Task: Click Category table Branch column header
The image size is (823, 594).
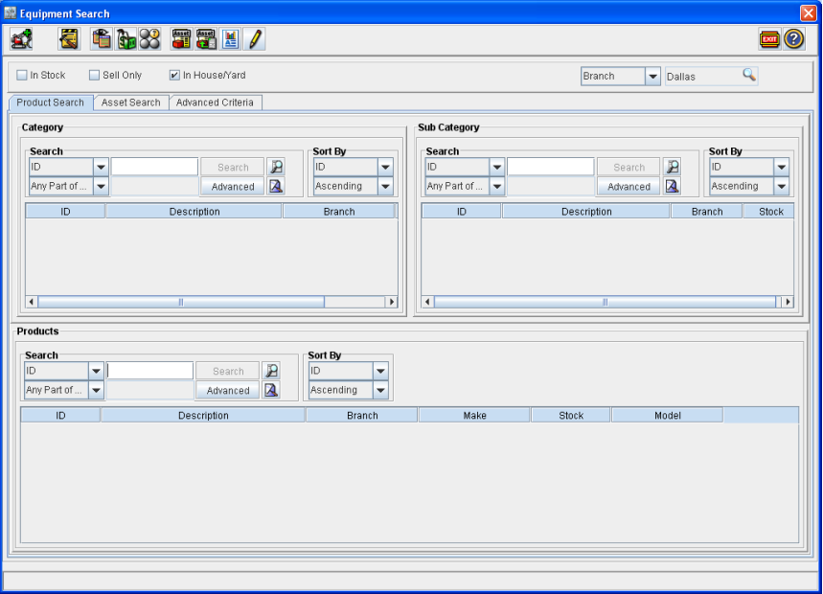Action: [339, 212]
